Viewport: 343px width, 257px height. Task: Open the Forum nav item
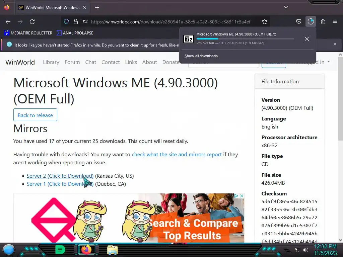pos(72,62)
